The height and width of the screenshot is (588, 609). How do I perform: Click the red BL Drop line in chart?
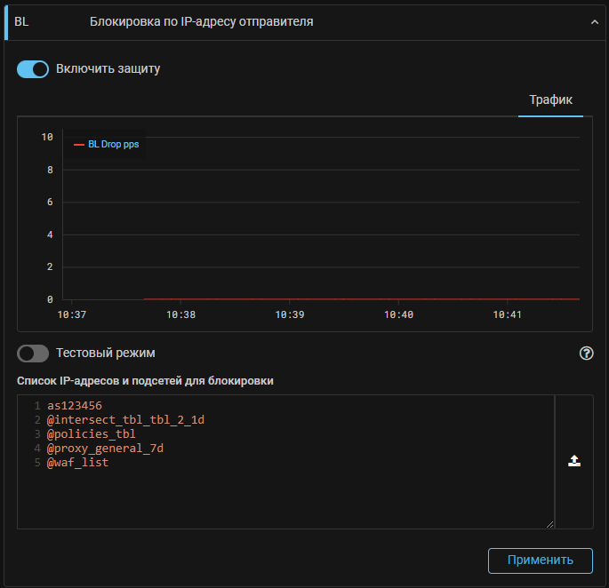click(356, 299)
